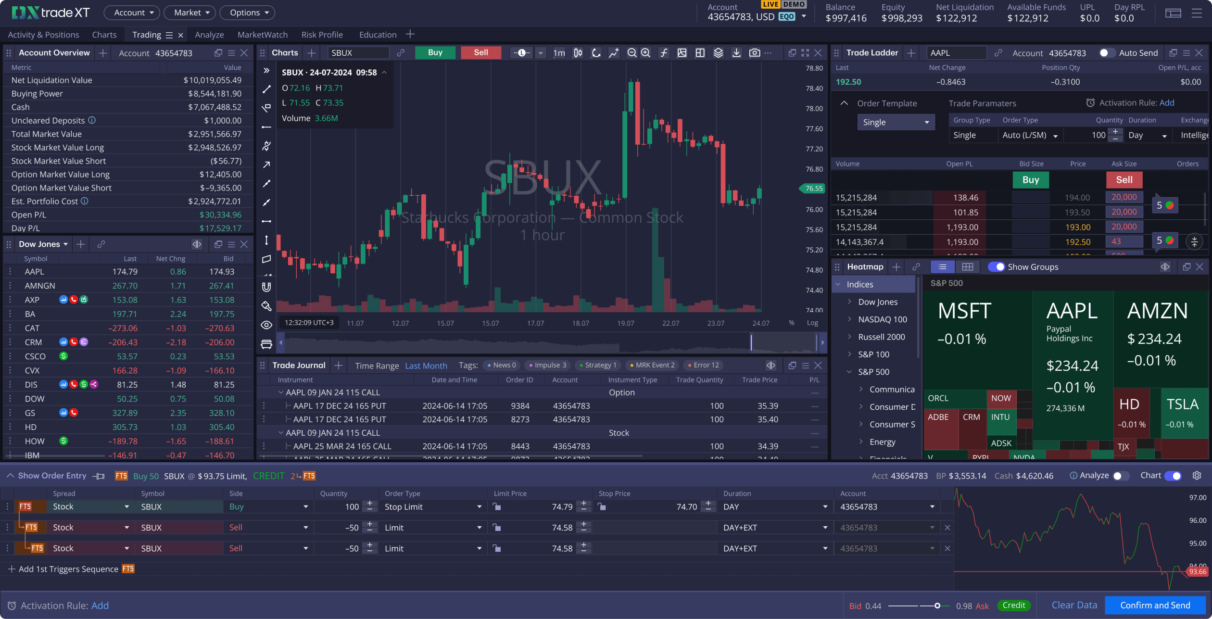The height and width of the screenshot is (619, 1212).
Task: Download chart data with the export icon
Action: coord(736,53)
